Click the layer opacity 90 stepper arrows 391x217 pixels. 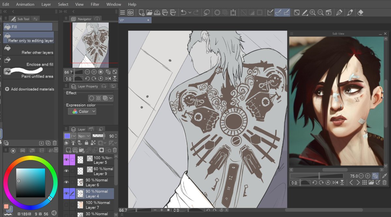coord(116,136)
